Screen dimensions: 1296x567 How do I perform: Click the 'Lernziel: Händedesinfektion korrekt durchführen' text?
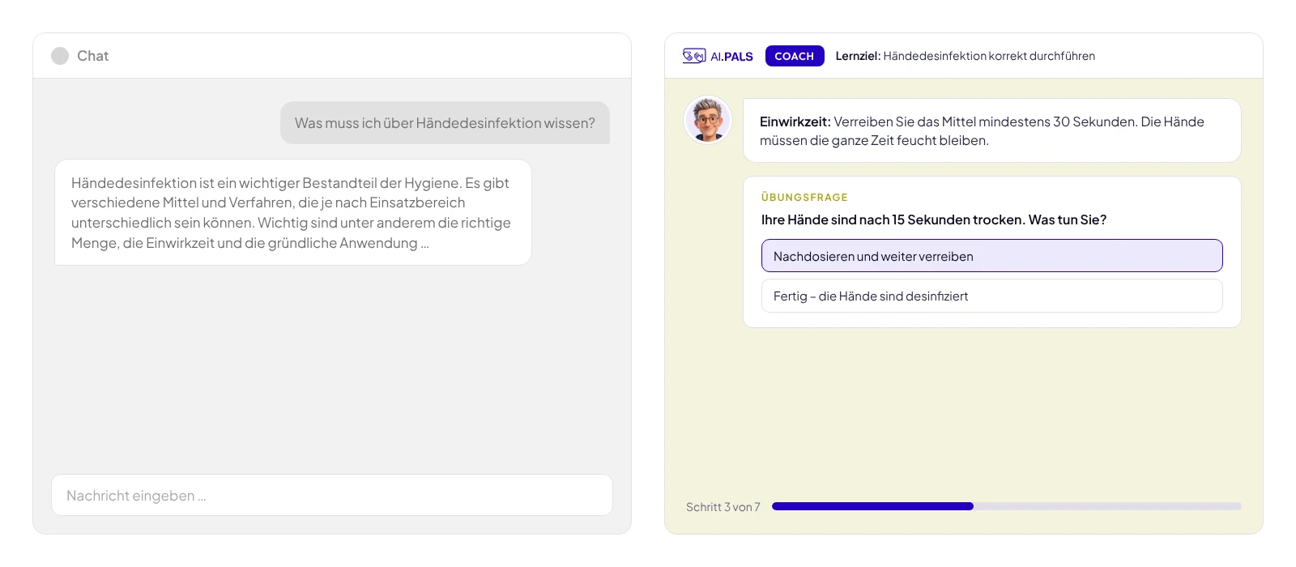click(x=965, y=56)
